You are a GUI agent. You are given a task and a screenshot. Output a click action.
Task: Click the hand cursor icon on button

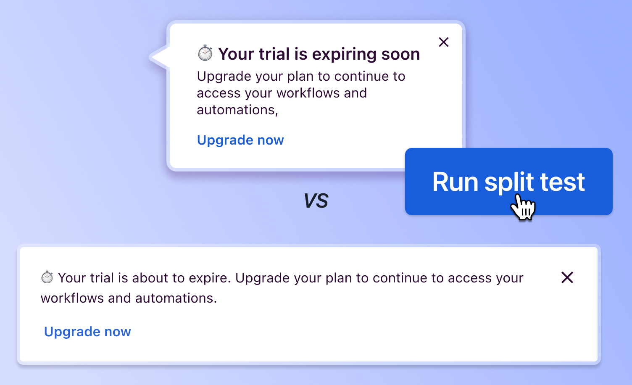pyautogui.click(x=523, y=207)
